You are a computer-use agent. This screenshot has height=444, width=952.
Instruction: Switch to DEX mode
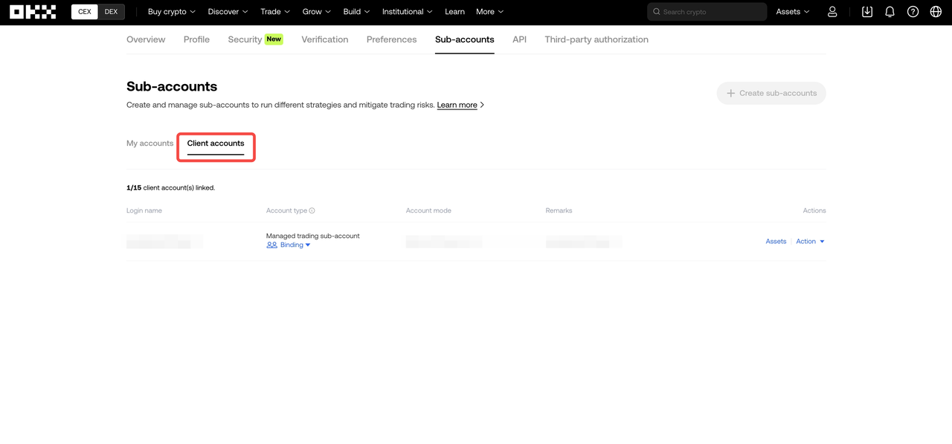[111, 11]
